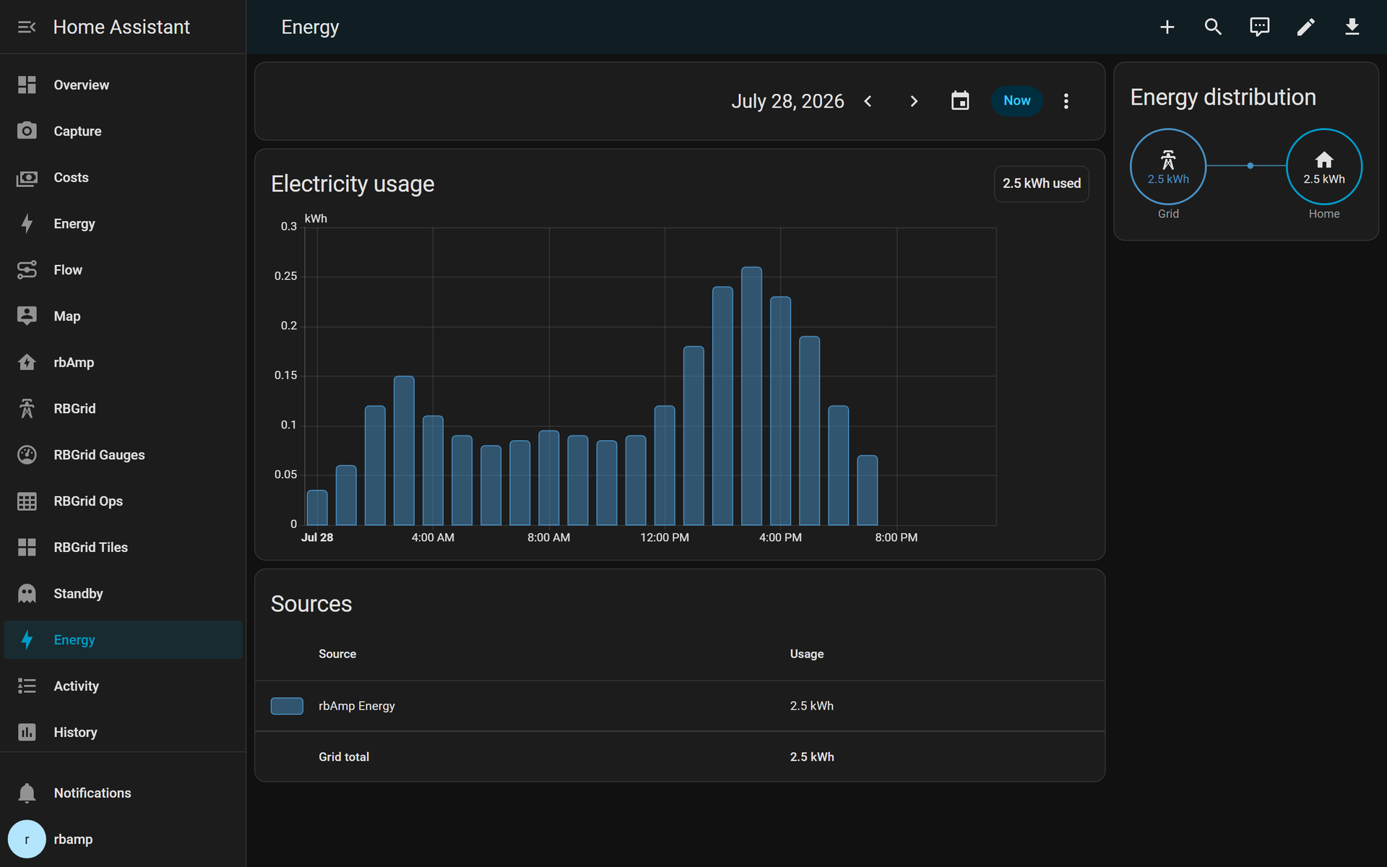Click the Source column header
Image resolution: width=1387 pixels, height=867 pixels.
(x=337, y=654)
